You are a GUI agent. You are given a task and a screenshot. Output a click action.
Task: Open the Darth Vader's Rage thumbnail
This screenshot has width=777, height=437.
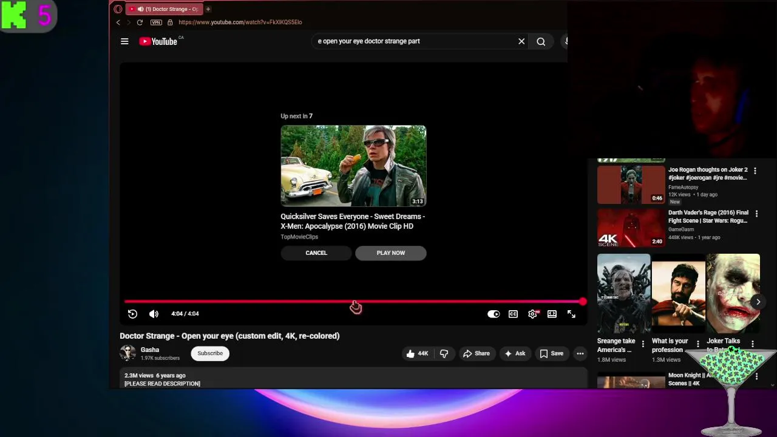631,228
